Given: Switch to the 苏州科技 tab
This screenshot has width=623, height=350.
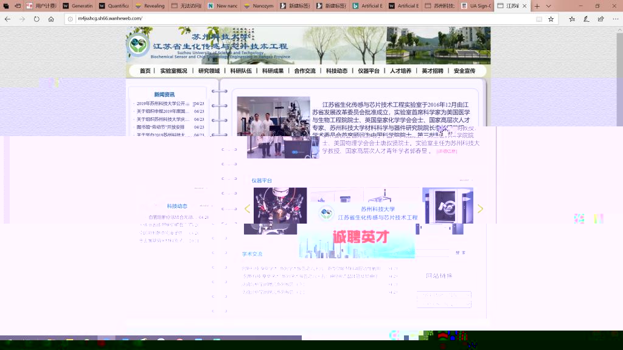Looking at the screenshot, I should pyautogui.click(x=439, y=6).
